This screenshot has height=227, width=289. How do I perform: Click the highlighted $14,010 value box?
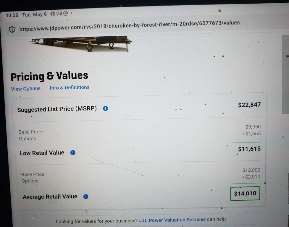[245, 193]
